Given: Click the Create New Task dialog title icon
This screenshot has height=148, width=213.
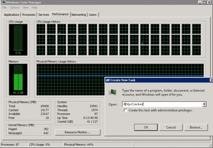Looking at the screenshot, I should point(108,80).
